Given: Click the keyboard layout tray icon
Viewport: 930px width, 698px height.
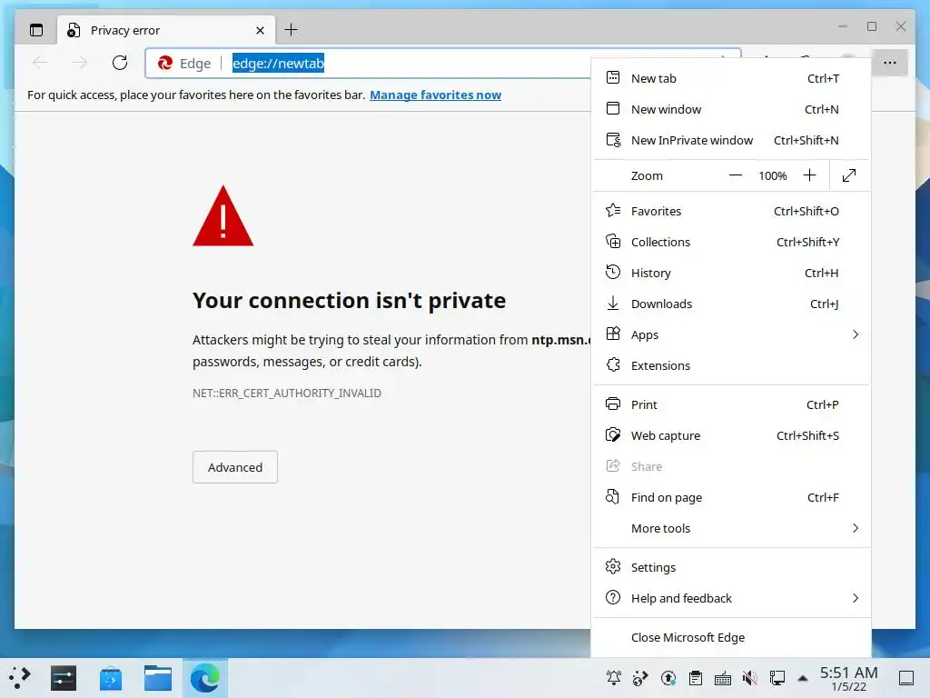Looking at the screenshot, I should tap(722, 678).
